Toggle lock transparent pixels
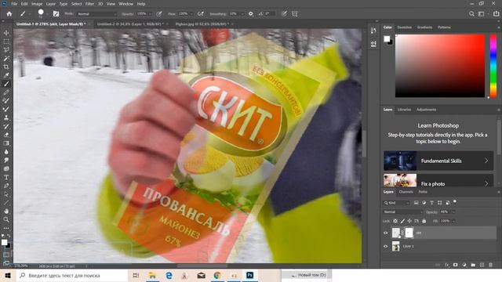Screen dimensions: 502x282 (x=395, y=221)
